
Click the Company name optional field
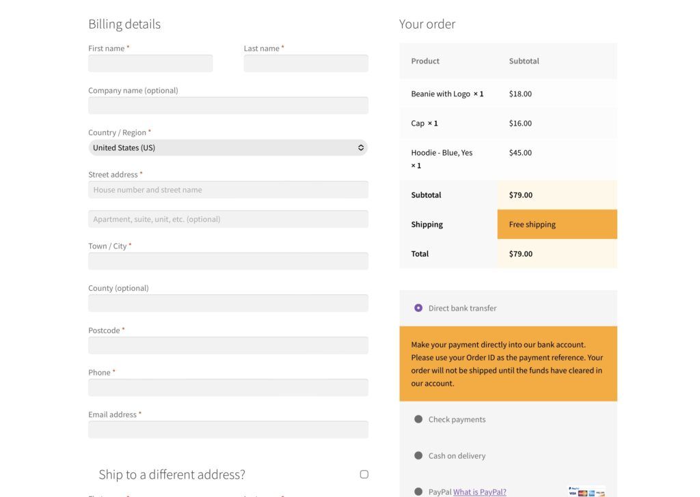[x=228, y=105]
